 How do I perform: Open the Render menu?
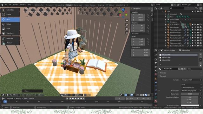16,5
